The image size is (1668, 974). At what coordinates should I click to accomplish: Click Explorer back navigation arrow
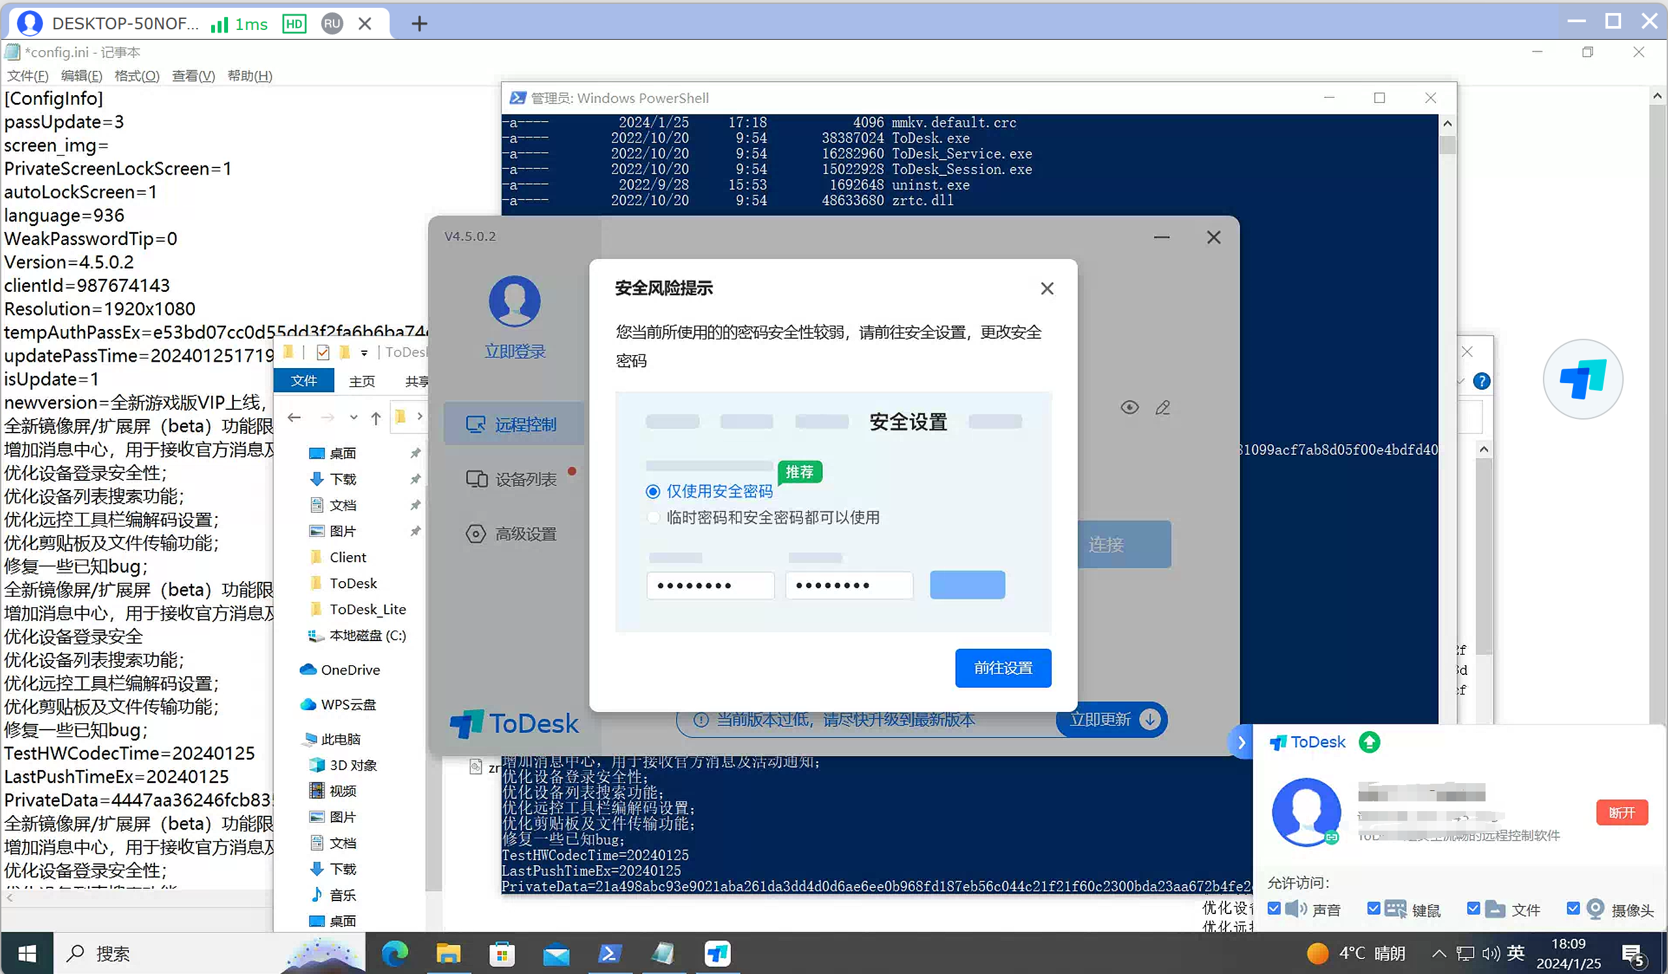coord(294,417)
